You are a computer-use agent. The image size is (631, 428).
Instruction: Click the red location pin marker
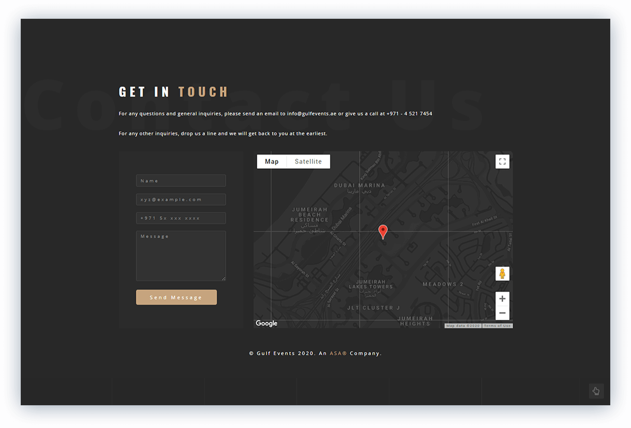pos(383,232)
